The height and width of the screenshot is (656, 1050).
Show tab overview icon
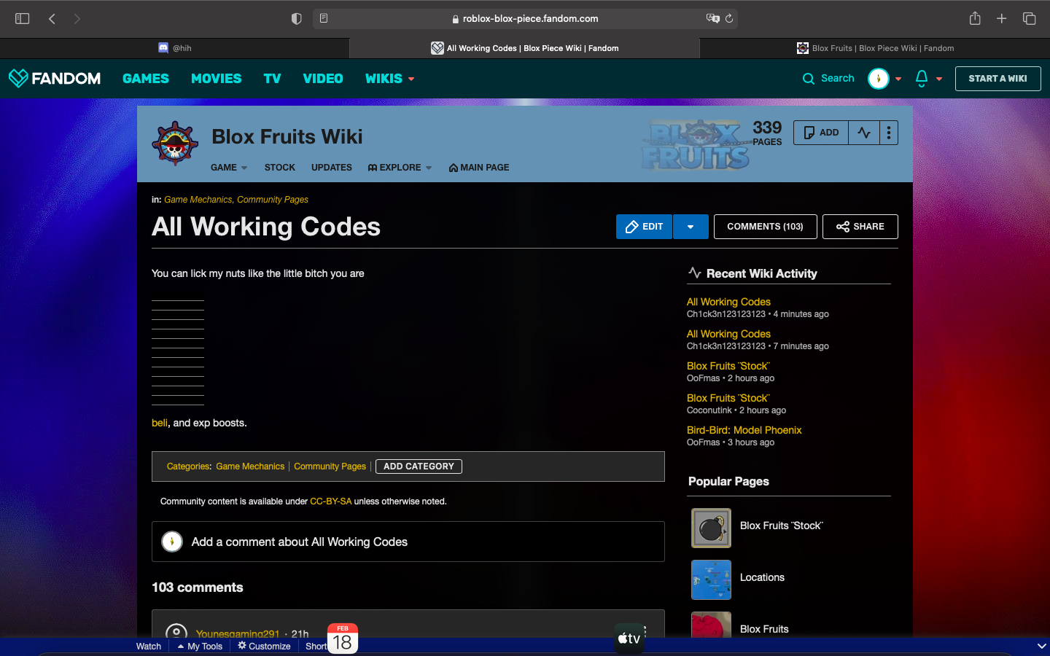click(x=1030, y=19)
